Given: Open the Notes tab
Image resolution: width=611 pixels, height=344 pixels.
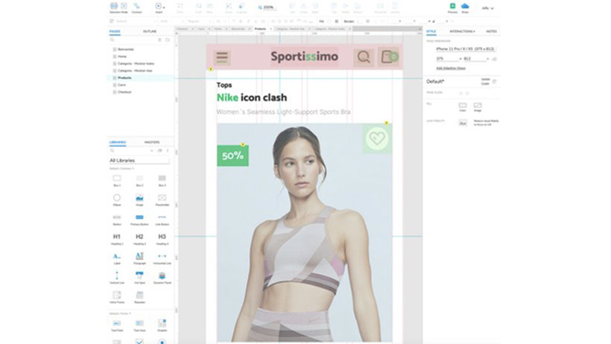Looking at the screenshot, I should pyautogui.click(x=491, y=31).
